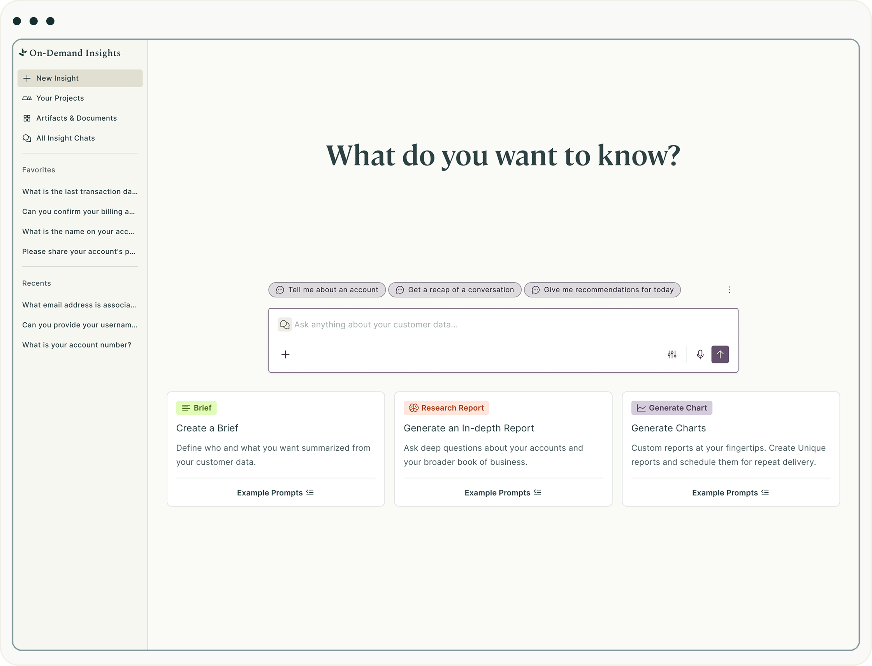This screenshot has width=872, height=666.
Task: Click the Artifacts & Documents grid icon
Action: [x=27, y=118]
